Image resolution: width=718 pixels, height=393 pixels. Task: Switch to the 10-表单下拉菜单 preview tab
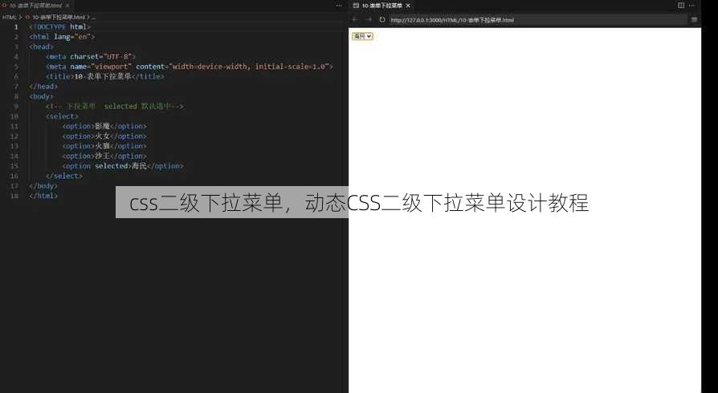point(382,6)
